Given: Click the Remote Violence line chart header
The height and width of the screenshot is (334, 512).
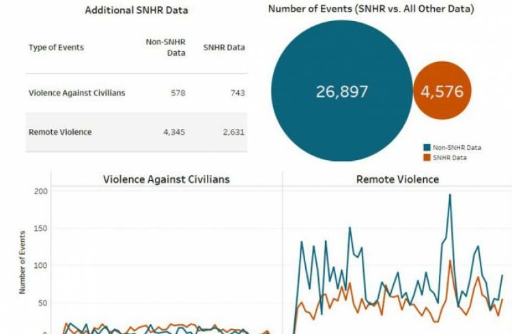Looking at the screenshot, I should pos(397,179).
